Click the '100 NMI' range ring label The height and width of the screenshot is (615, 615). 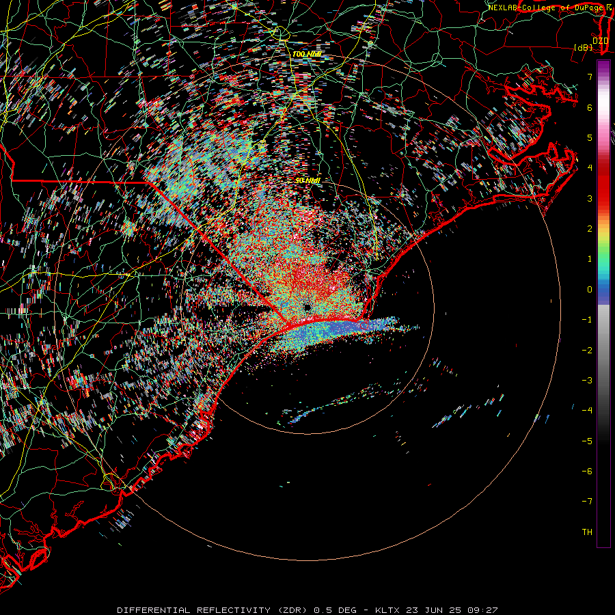(307, 54)
